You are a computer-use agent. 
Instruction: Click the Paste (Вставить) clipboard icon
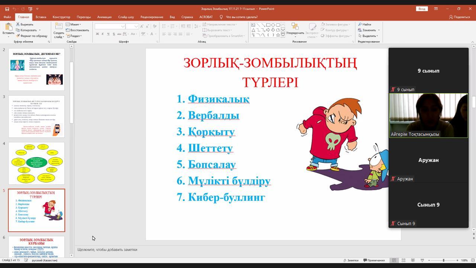tap(8, 27)
